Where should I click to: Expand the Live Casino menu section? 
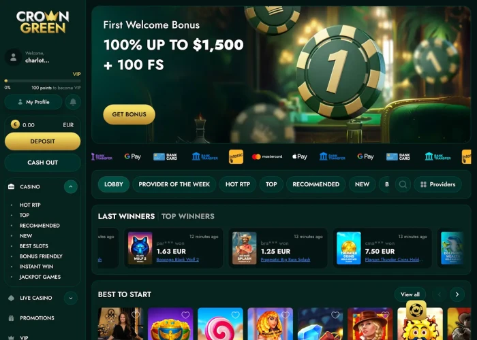[x=71, y=298]
